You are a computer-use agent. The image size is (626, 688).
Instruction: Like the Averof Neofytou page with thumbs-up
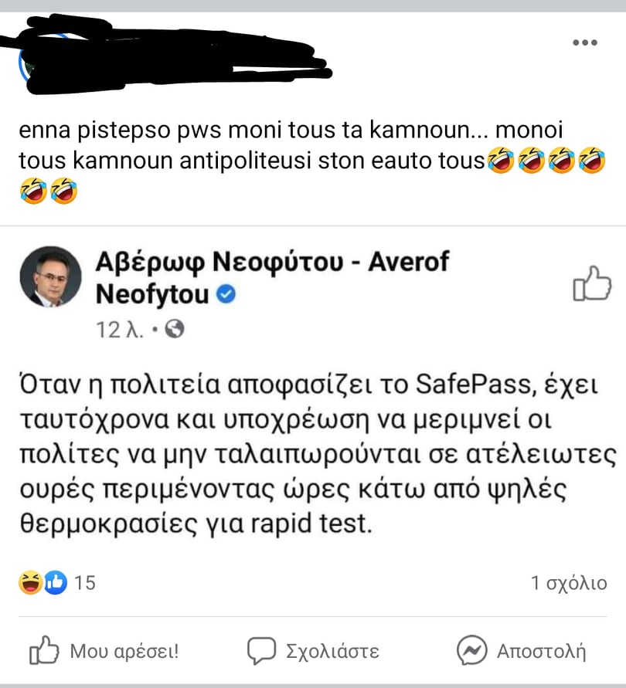tap(592, 283)
